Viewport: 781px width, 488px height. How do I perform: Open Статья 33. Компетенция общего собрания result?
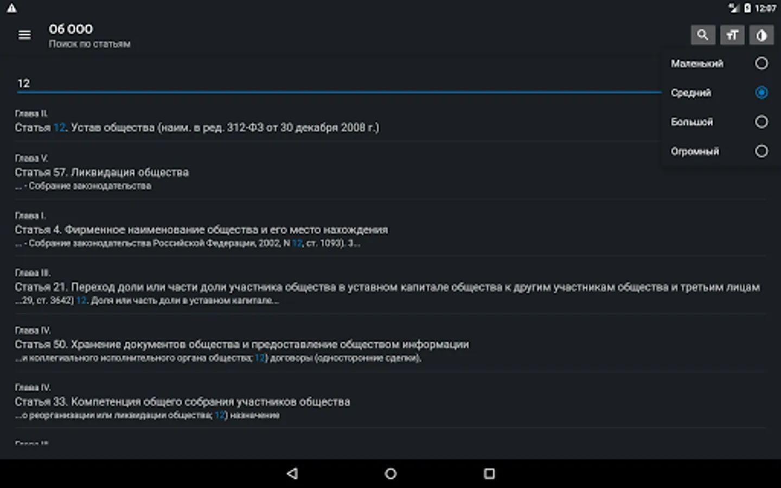click(x=390, y=402)
